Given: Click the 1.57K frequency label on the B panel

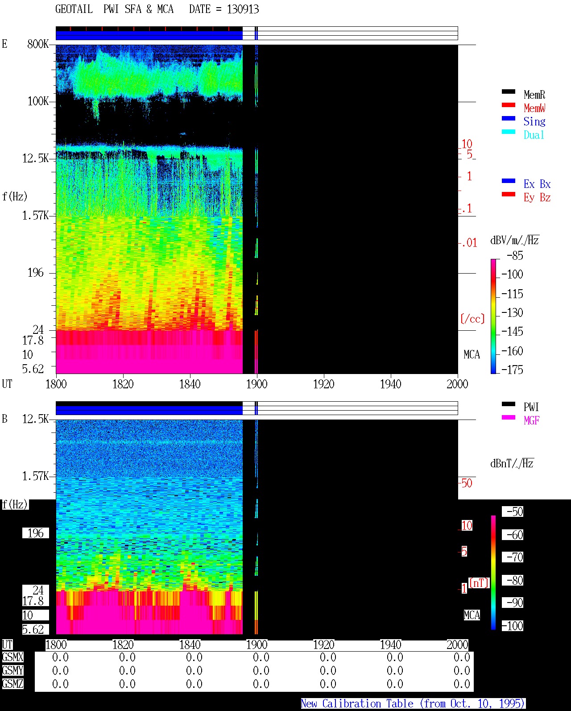Looking at the screenshot, I should pyautogui.click(x=36, y=476).
